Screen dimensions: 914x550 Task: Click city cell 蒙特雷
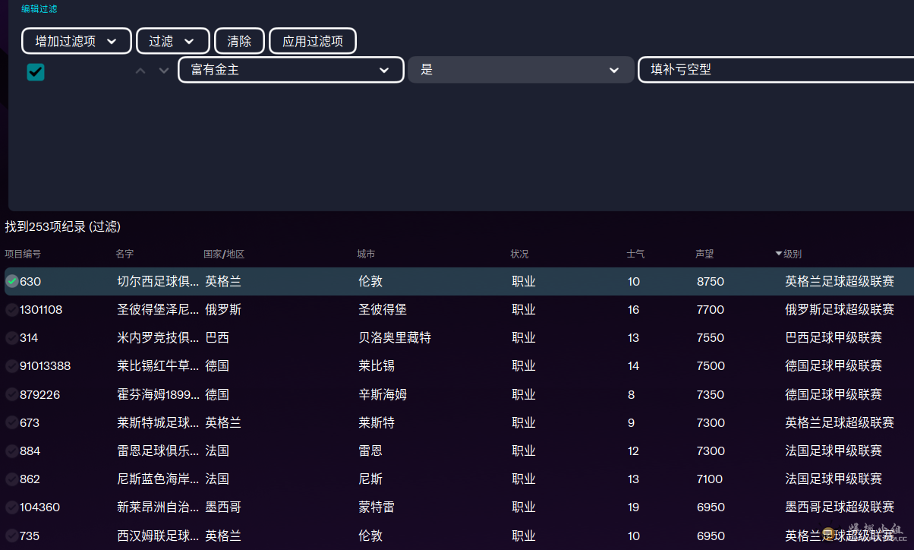tap(377, 507)
